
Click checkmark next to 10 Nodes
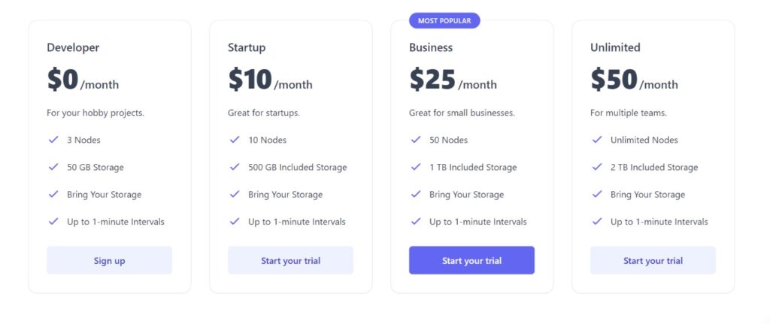coord(235,140)
